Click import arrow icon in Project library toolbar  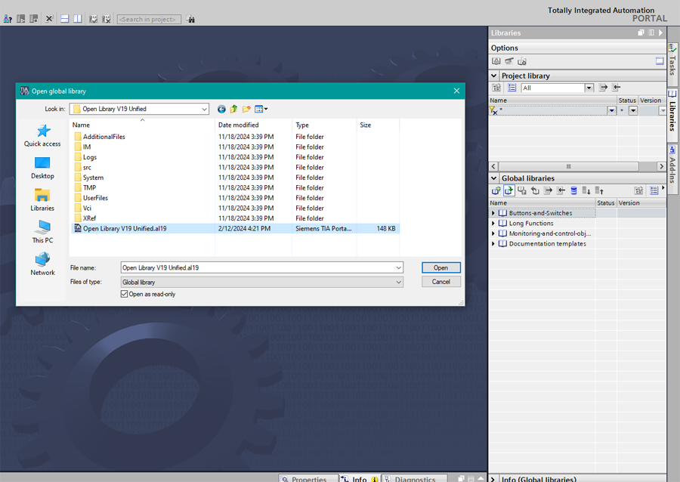tap(617, 88)
